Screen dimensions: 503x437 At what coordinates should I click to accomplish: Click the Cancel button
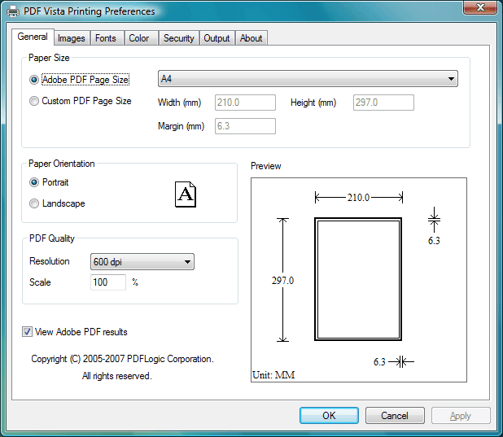coord(395,416)
